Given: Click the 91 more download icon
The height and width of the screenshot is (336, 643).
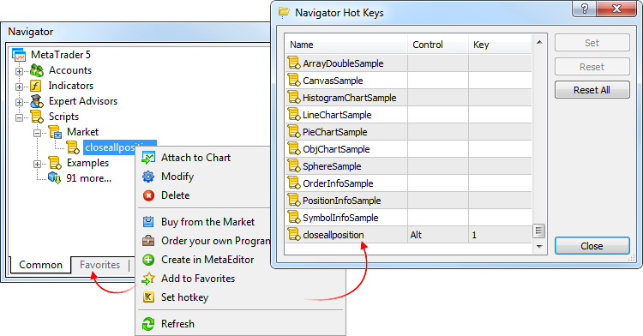Looking at the screenshot, I should (55, 178).
